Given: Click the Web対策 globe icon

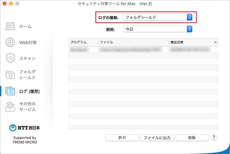Looking at the screenshot, I should (10, 42).
